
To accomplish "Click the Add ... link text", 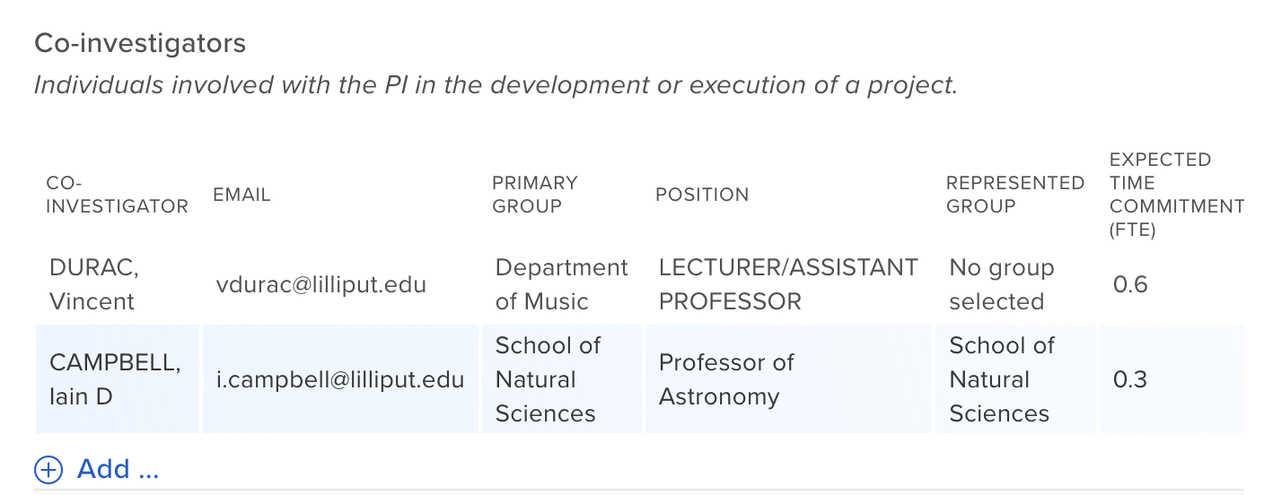I will coord(118,469).
